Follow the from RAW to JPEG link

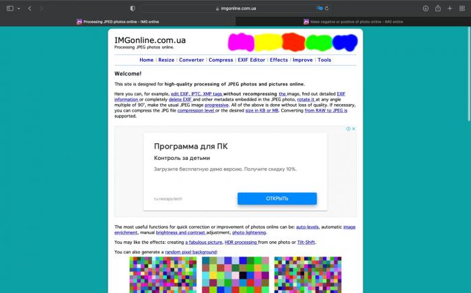tap(326, 110)
